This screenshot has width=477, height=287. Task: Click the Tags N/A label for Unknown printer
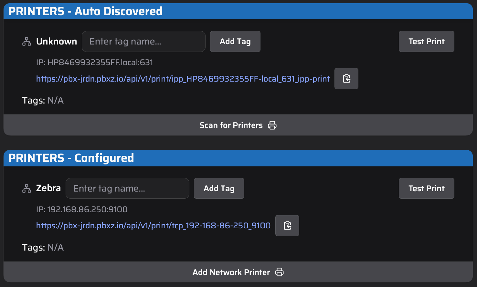43,100
